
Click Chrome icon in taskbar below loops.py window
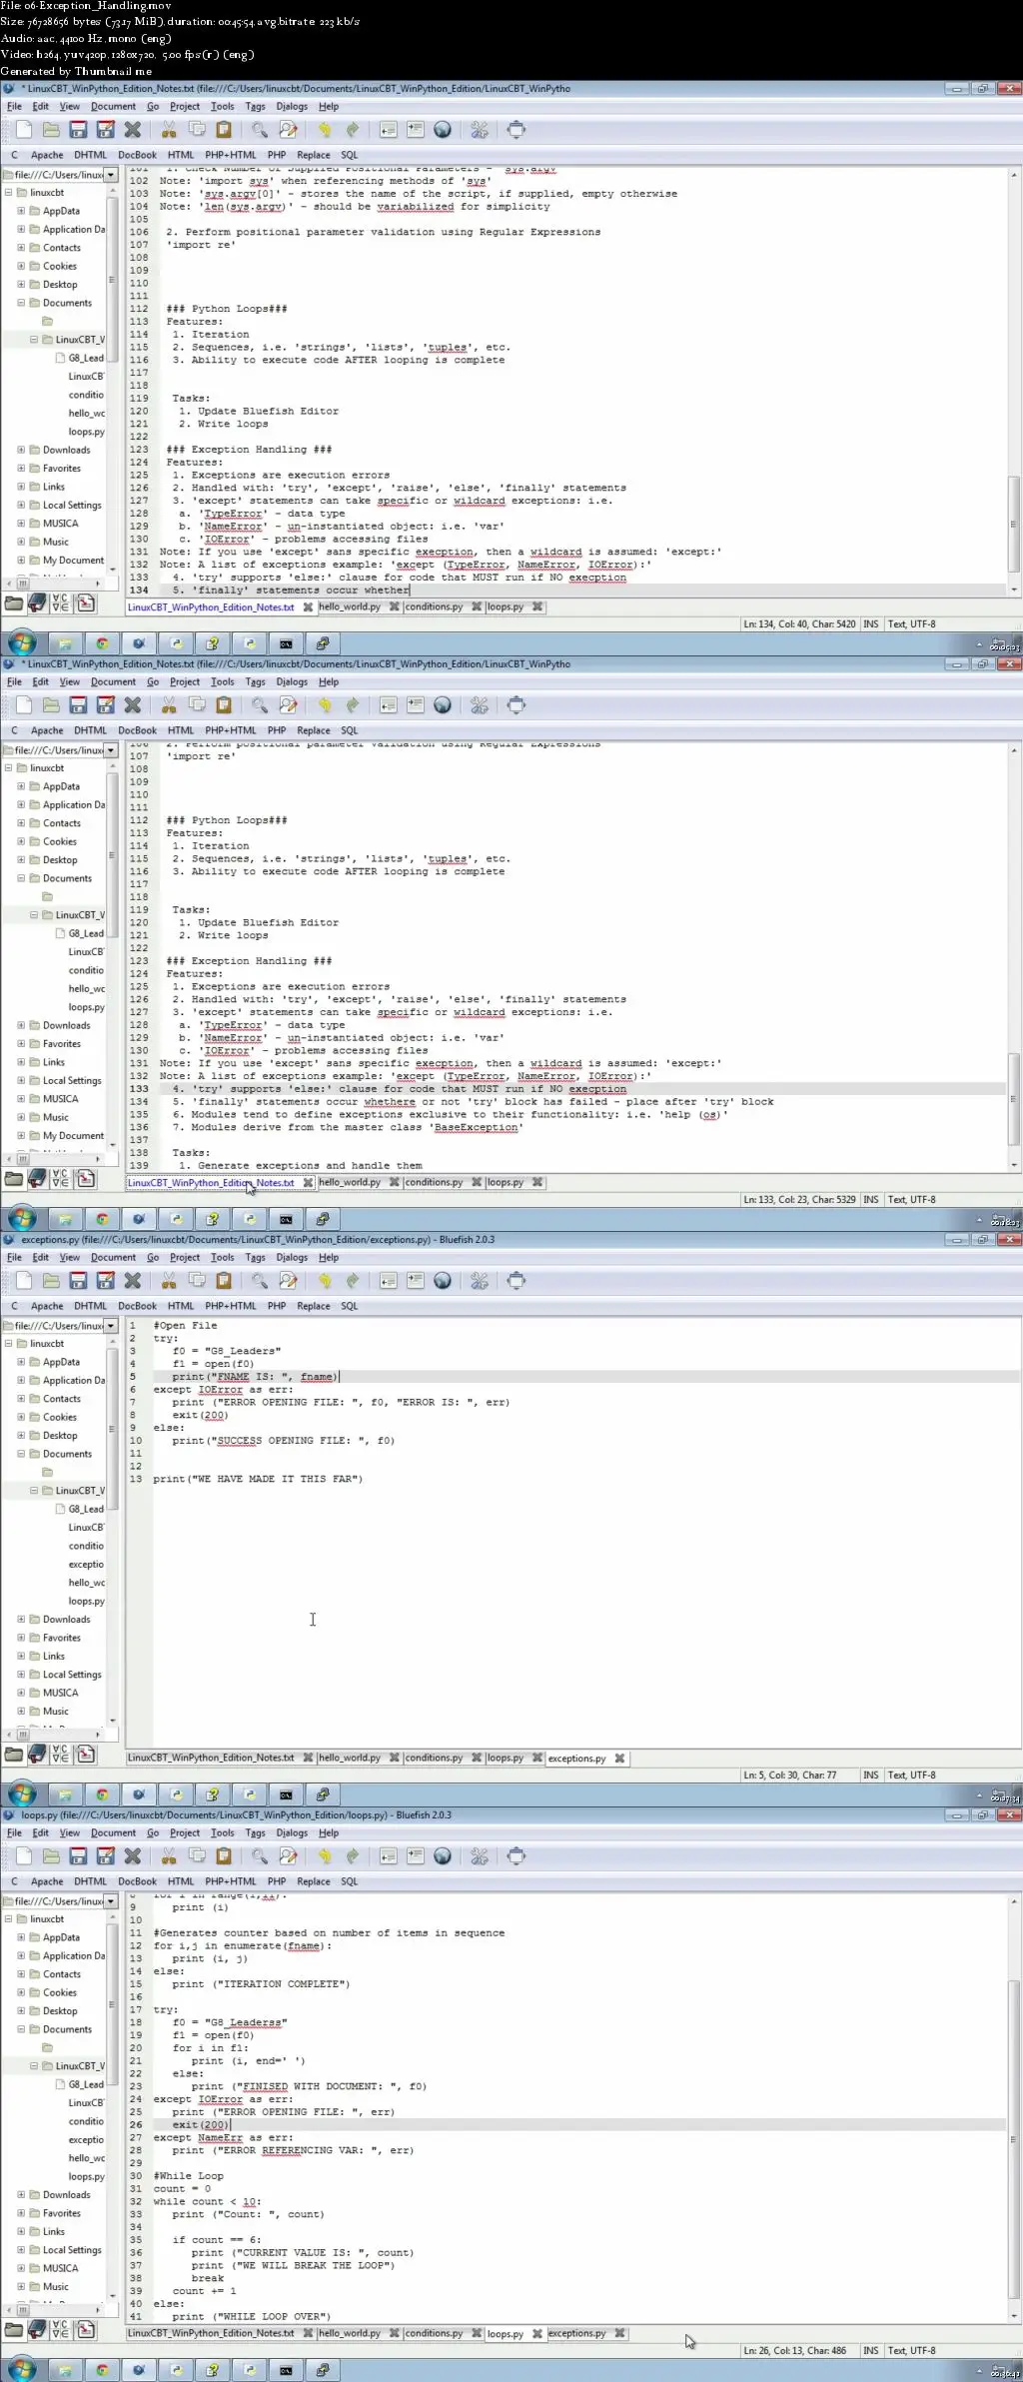102,2369
